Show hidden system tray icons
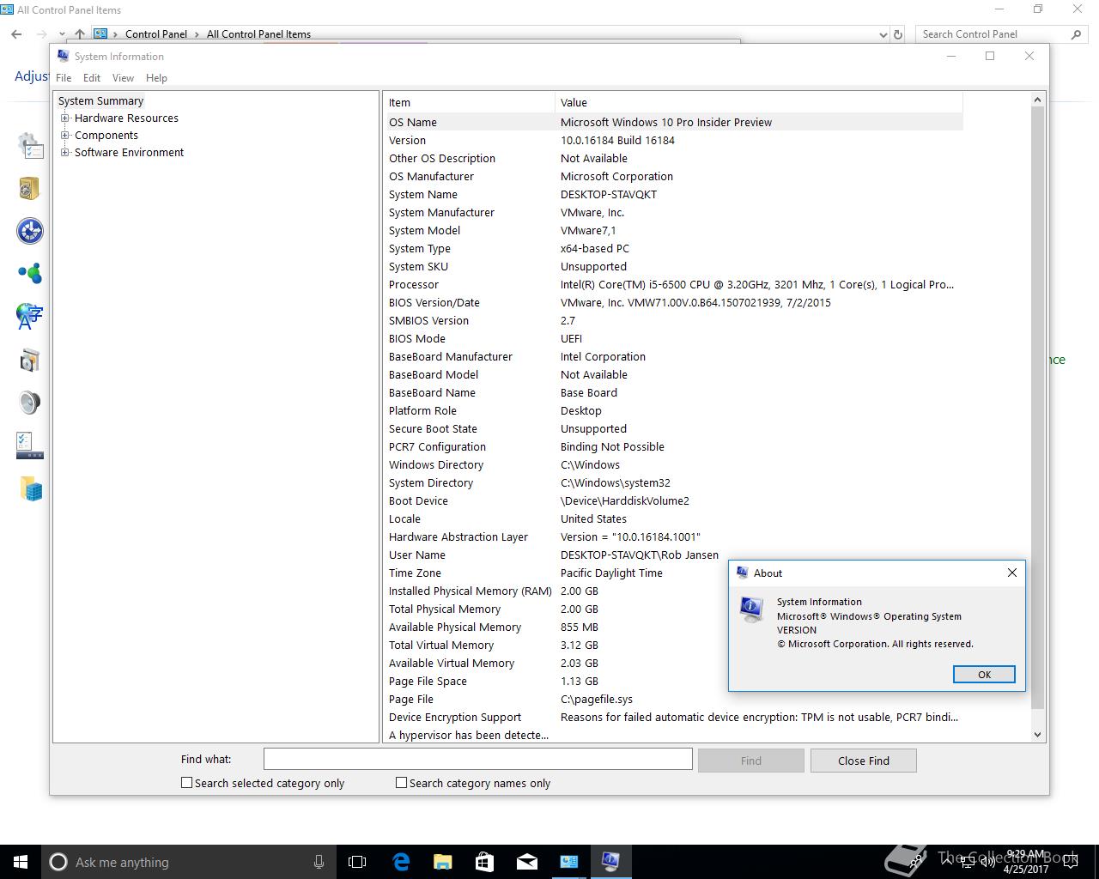Image resolution: width=1099 pixels, height=879 pixels. [946, 860]
